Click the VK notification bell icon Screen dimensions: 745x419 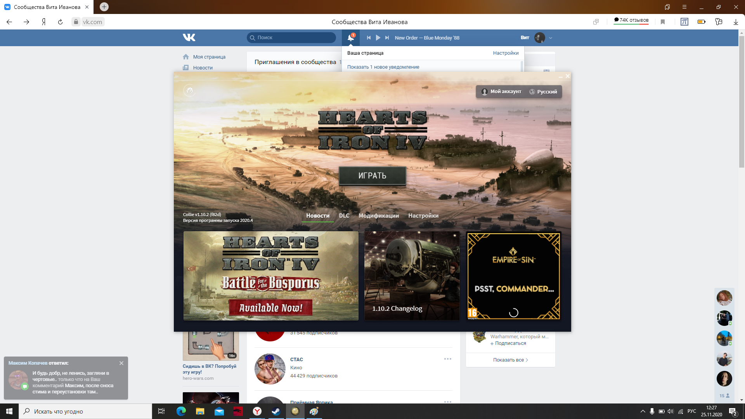[351, 38]
